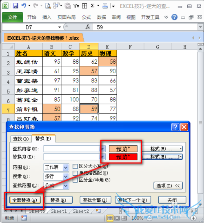Click the 关闭 button
The image size is (204, 223).
coord(172,200)
